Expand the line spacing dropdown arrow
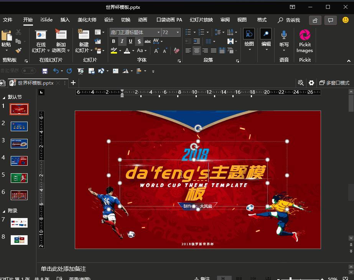Screen dimensions: 354x280 224,32
